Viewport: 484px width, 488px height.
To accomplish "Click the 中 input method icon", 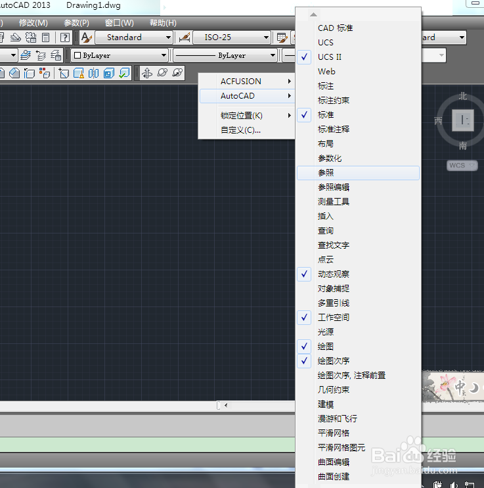I will (x=460, y=388).
